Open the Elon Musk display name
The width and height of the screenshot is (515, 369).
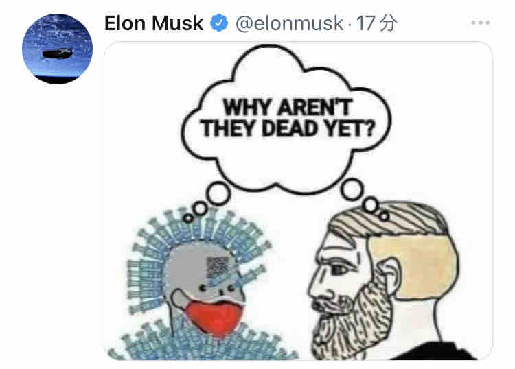pyautogui.click(x=154, y=23)
